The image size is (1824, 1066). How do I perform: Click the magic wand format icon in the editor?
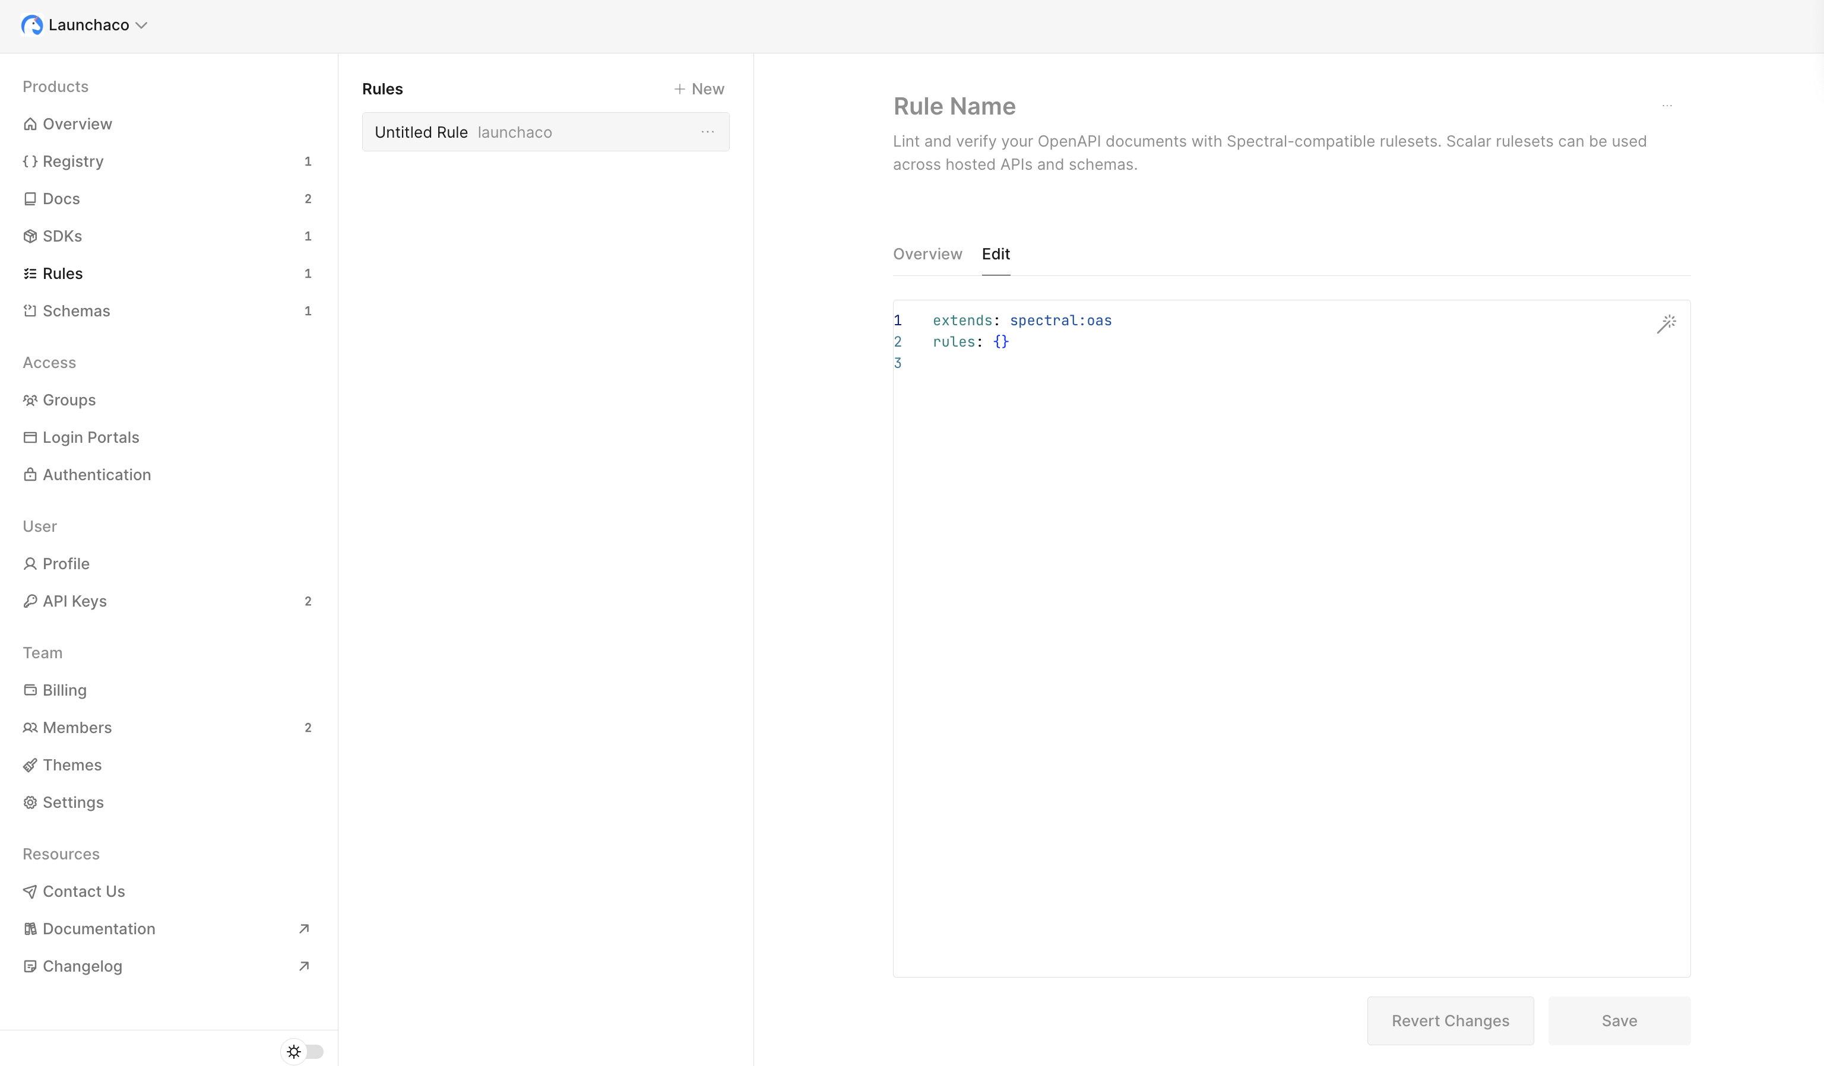pyautogui.click(x=1667, y=323)
